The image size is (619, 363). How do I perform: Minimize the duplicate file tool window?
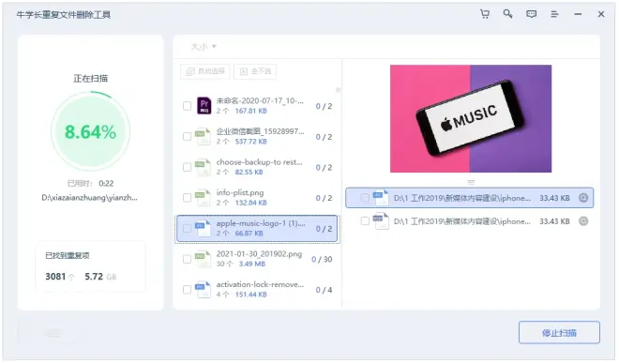pos(578,14)
